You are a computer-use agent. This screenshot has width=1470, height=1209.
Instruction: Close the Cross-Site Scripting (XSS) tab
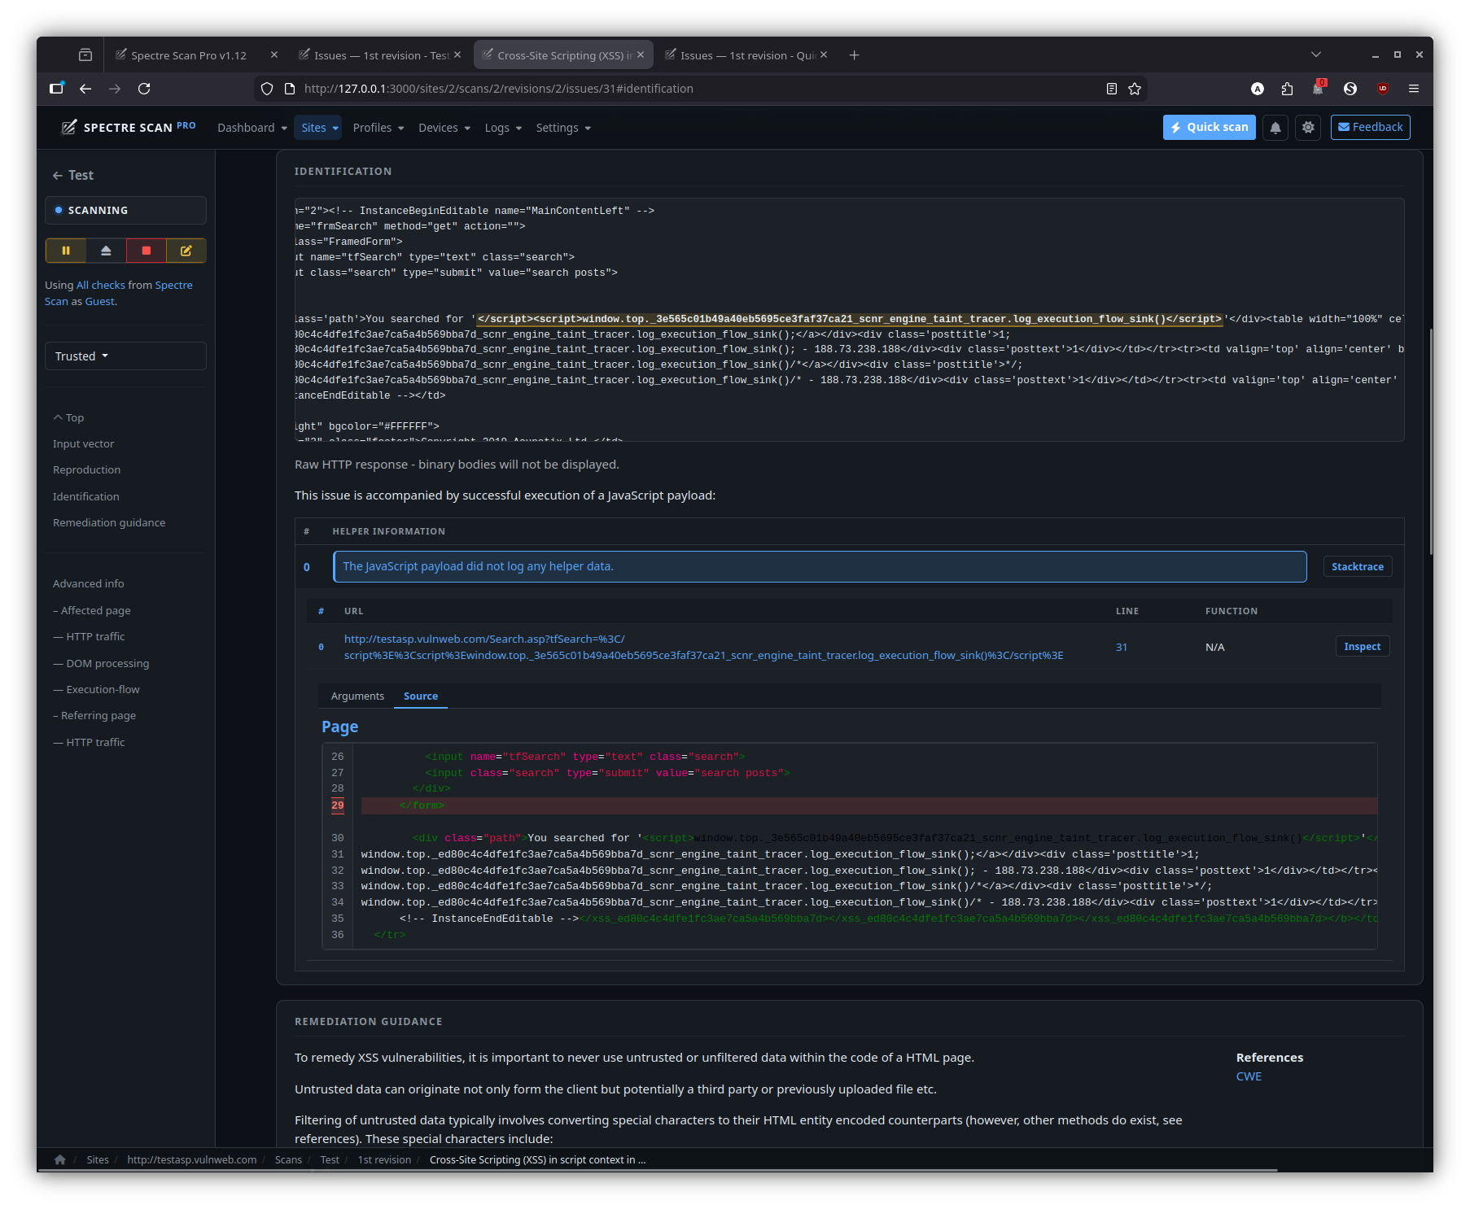click(x=641, y=55)
